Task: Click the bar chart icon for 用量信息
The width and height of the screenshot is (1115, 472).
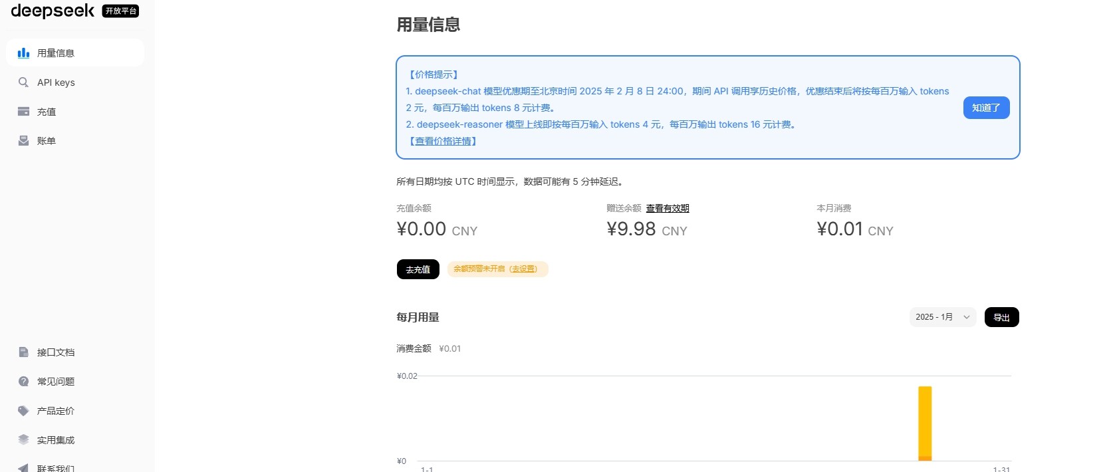Action: (x=24, y=53)
